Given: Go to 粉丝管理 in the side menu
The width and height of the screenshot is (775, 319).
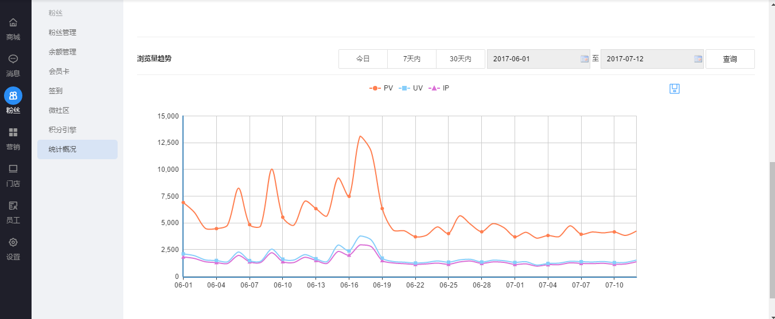Looking at the screenshot, I should point(63,33).
